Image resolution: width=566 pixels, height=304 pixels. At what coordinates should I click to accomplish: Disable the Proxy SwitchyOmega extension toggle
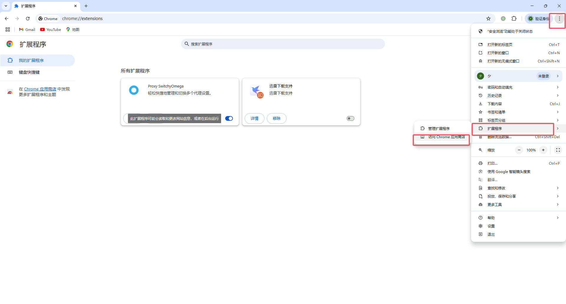coord(229,118)
